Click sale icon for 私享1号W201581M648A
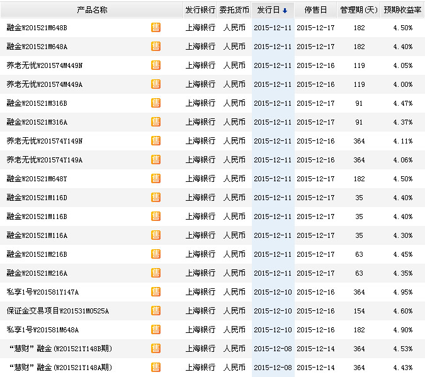Screen dimensions: 425x377 [x=156, y=330]
